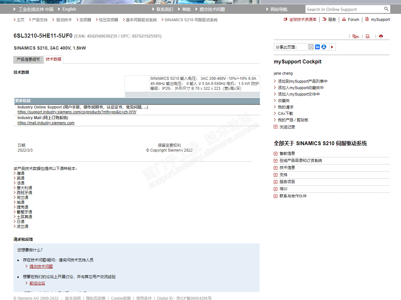Image resolution: width=401 pixels, height=300 pixels.
Task: Click the Forum people icon
Action: pyautogui.click(x=344, y=20)
